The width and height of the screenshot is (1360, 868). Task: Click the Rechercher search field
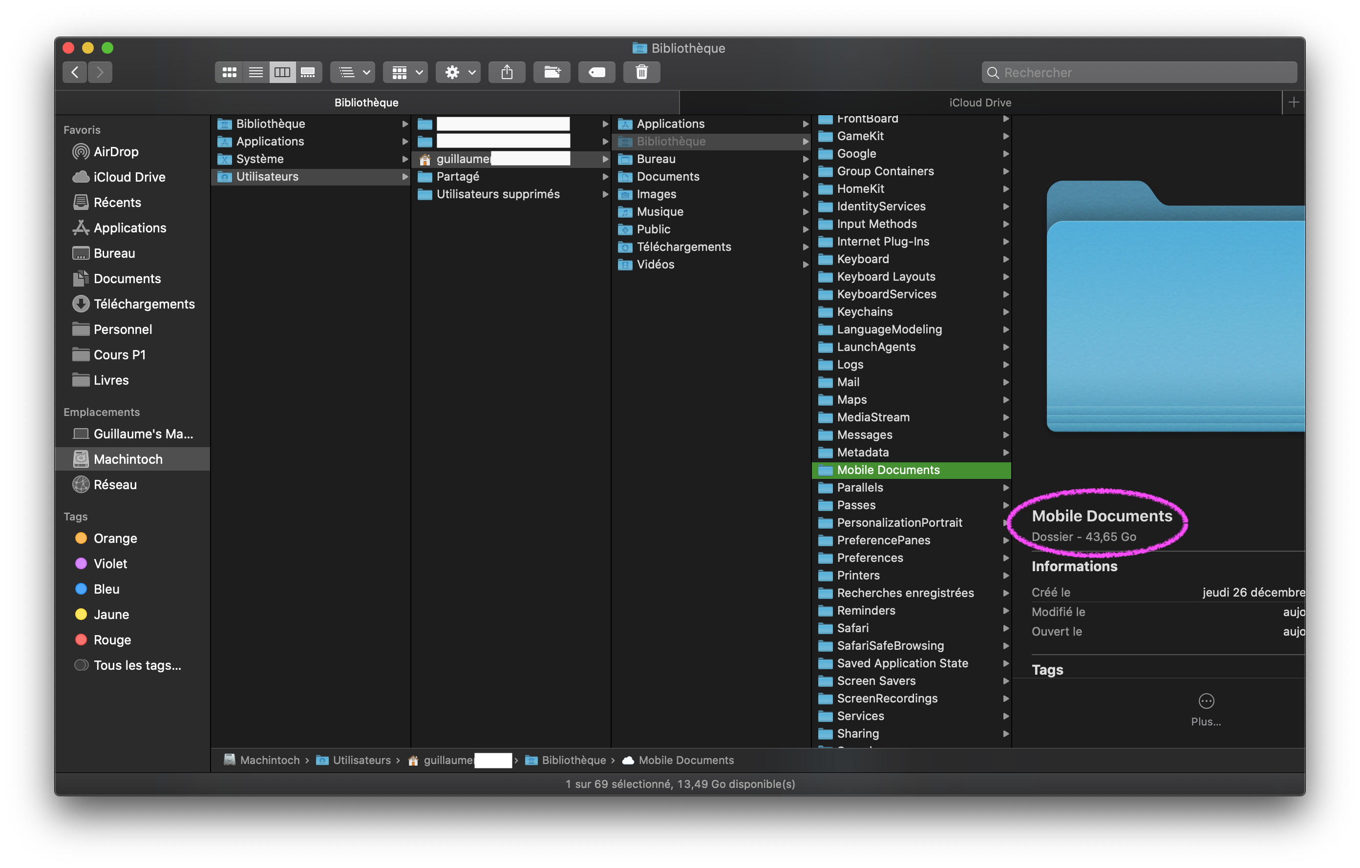pyautogui.click(x=1141, y=72)
